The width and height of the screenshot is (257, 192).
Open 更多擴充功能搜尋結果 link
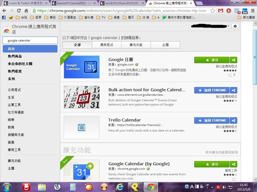pyautogui.click(x=222, y=152)
